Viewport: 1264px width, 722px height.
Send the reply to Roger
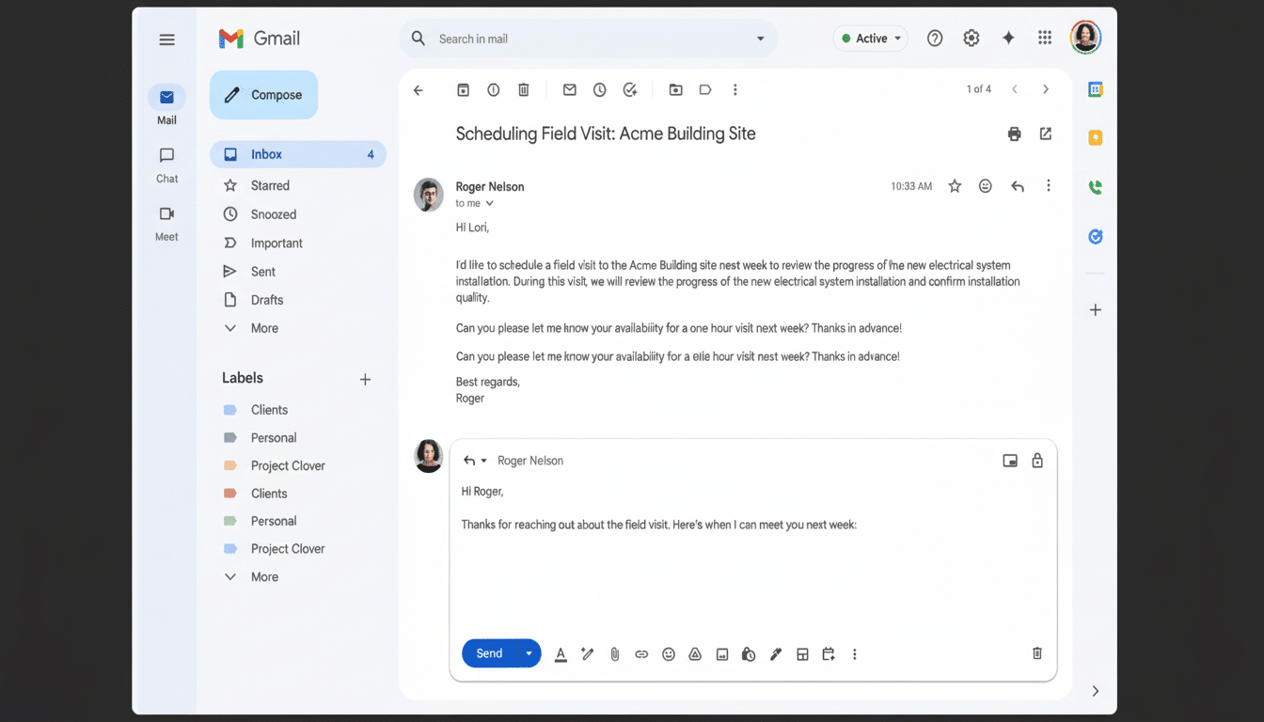tap(488, 653)
